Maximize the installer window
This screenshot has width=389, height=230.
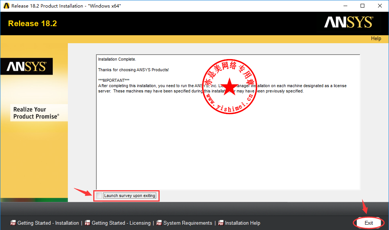coord(362,6)
